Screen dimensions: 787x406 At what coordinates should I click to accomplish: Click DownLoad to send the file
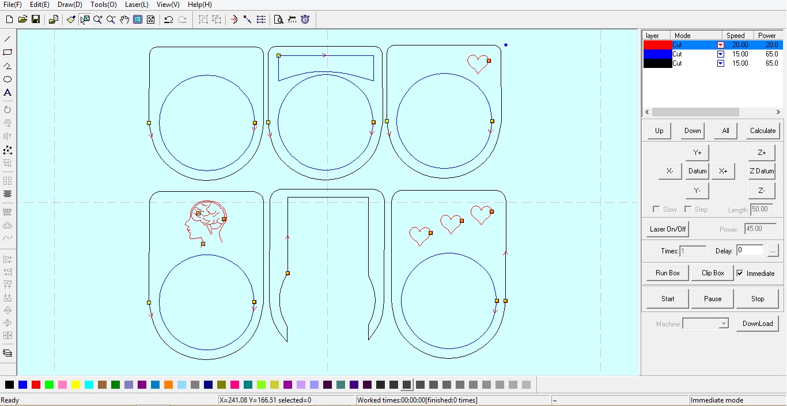coord(757,323)
